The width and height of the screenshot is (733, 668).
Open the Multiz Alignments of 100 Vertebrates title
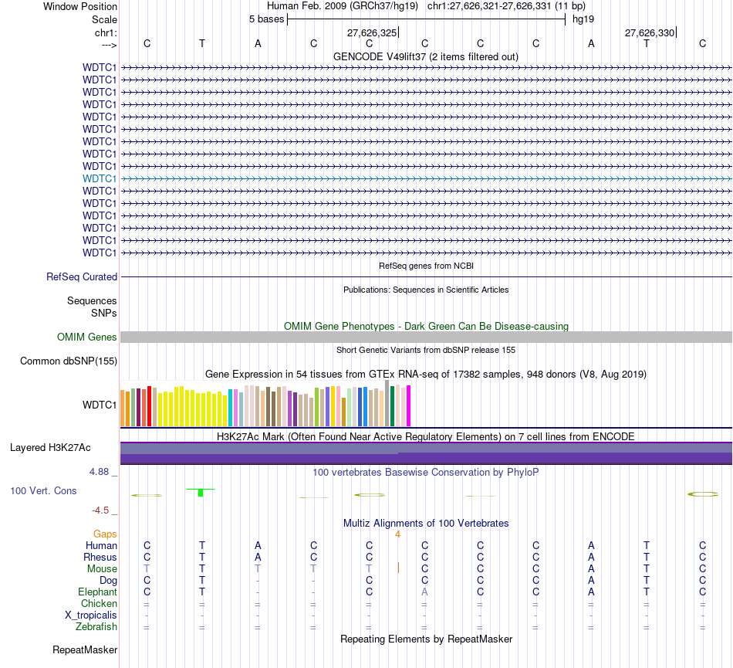(x=426, y=523)
